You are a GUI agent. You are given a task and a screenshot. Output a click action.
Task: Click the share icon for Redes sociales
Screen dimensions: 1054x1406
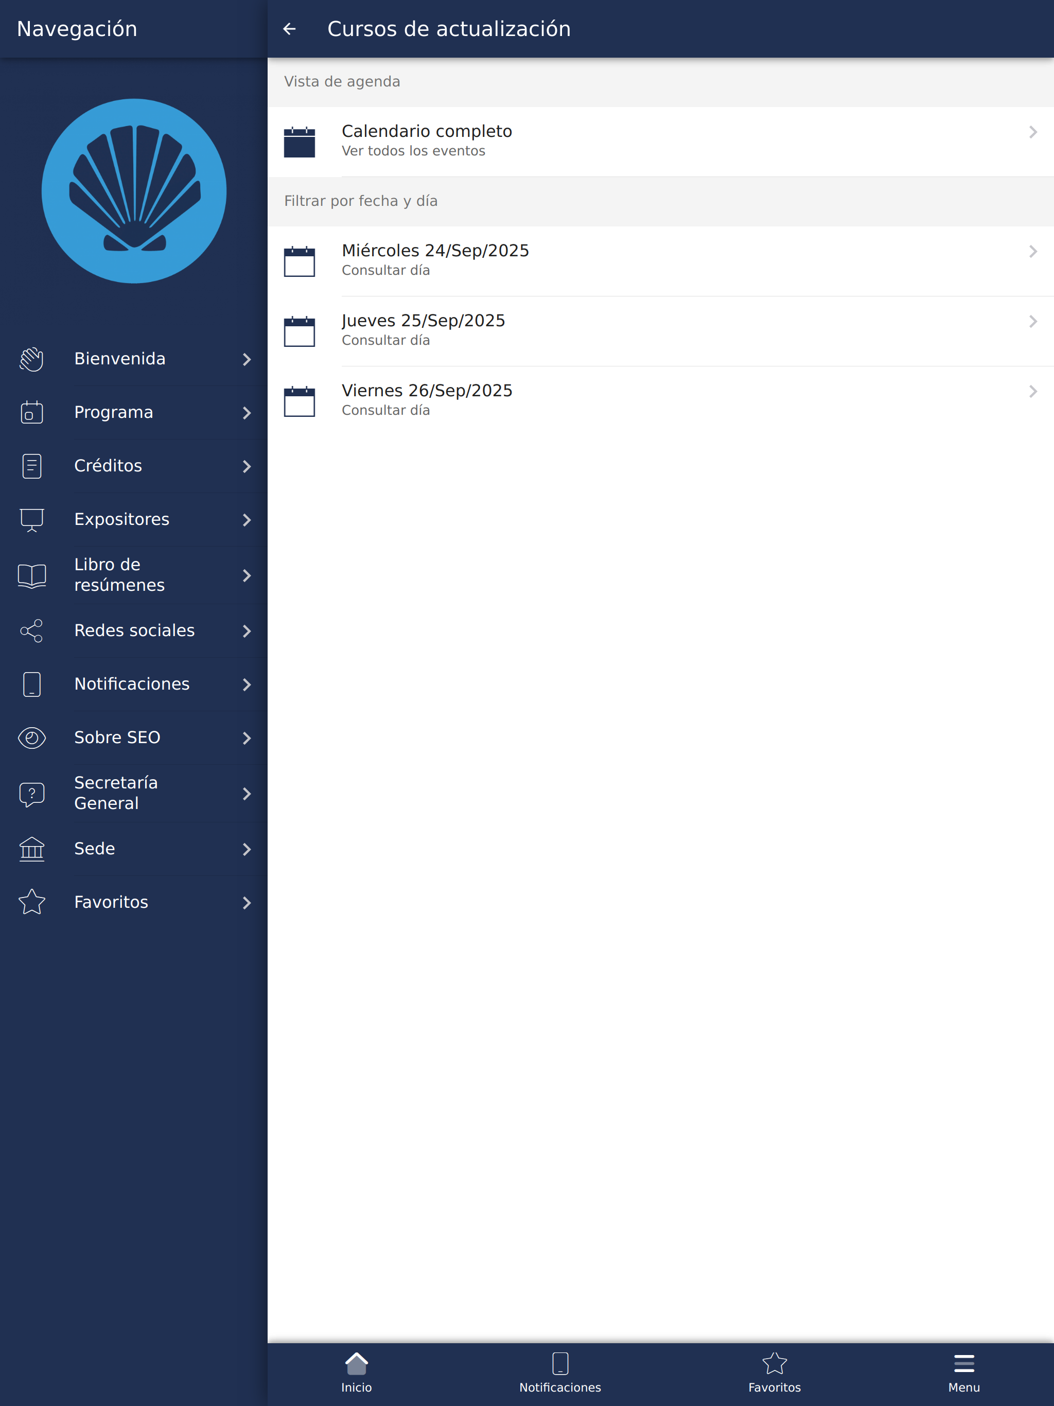pyautogui.click(x=32, y=630)
